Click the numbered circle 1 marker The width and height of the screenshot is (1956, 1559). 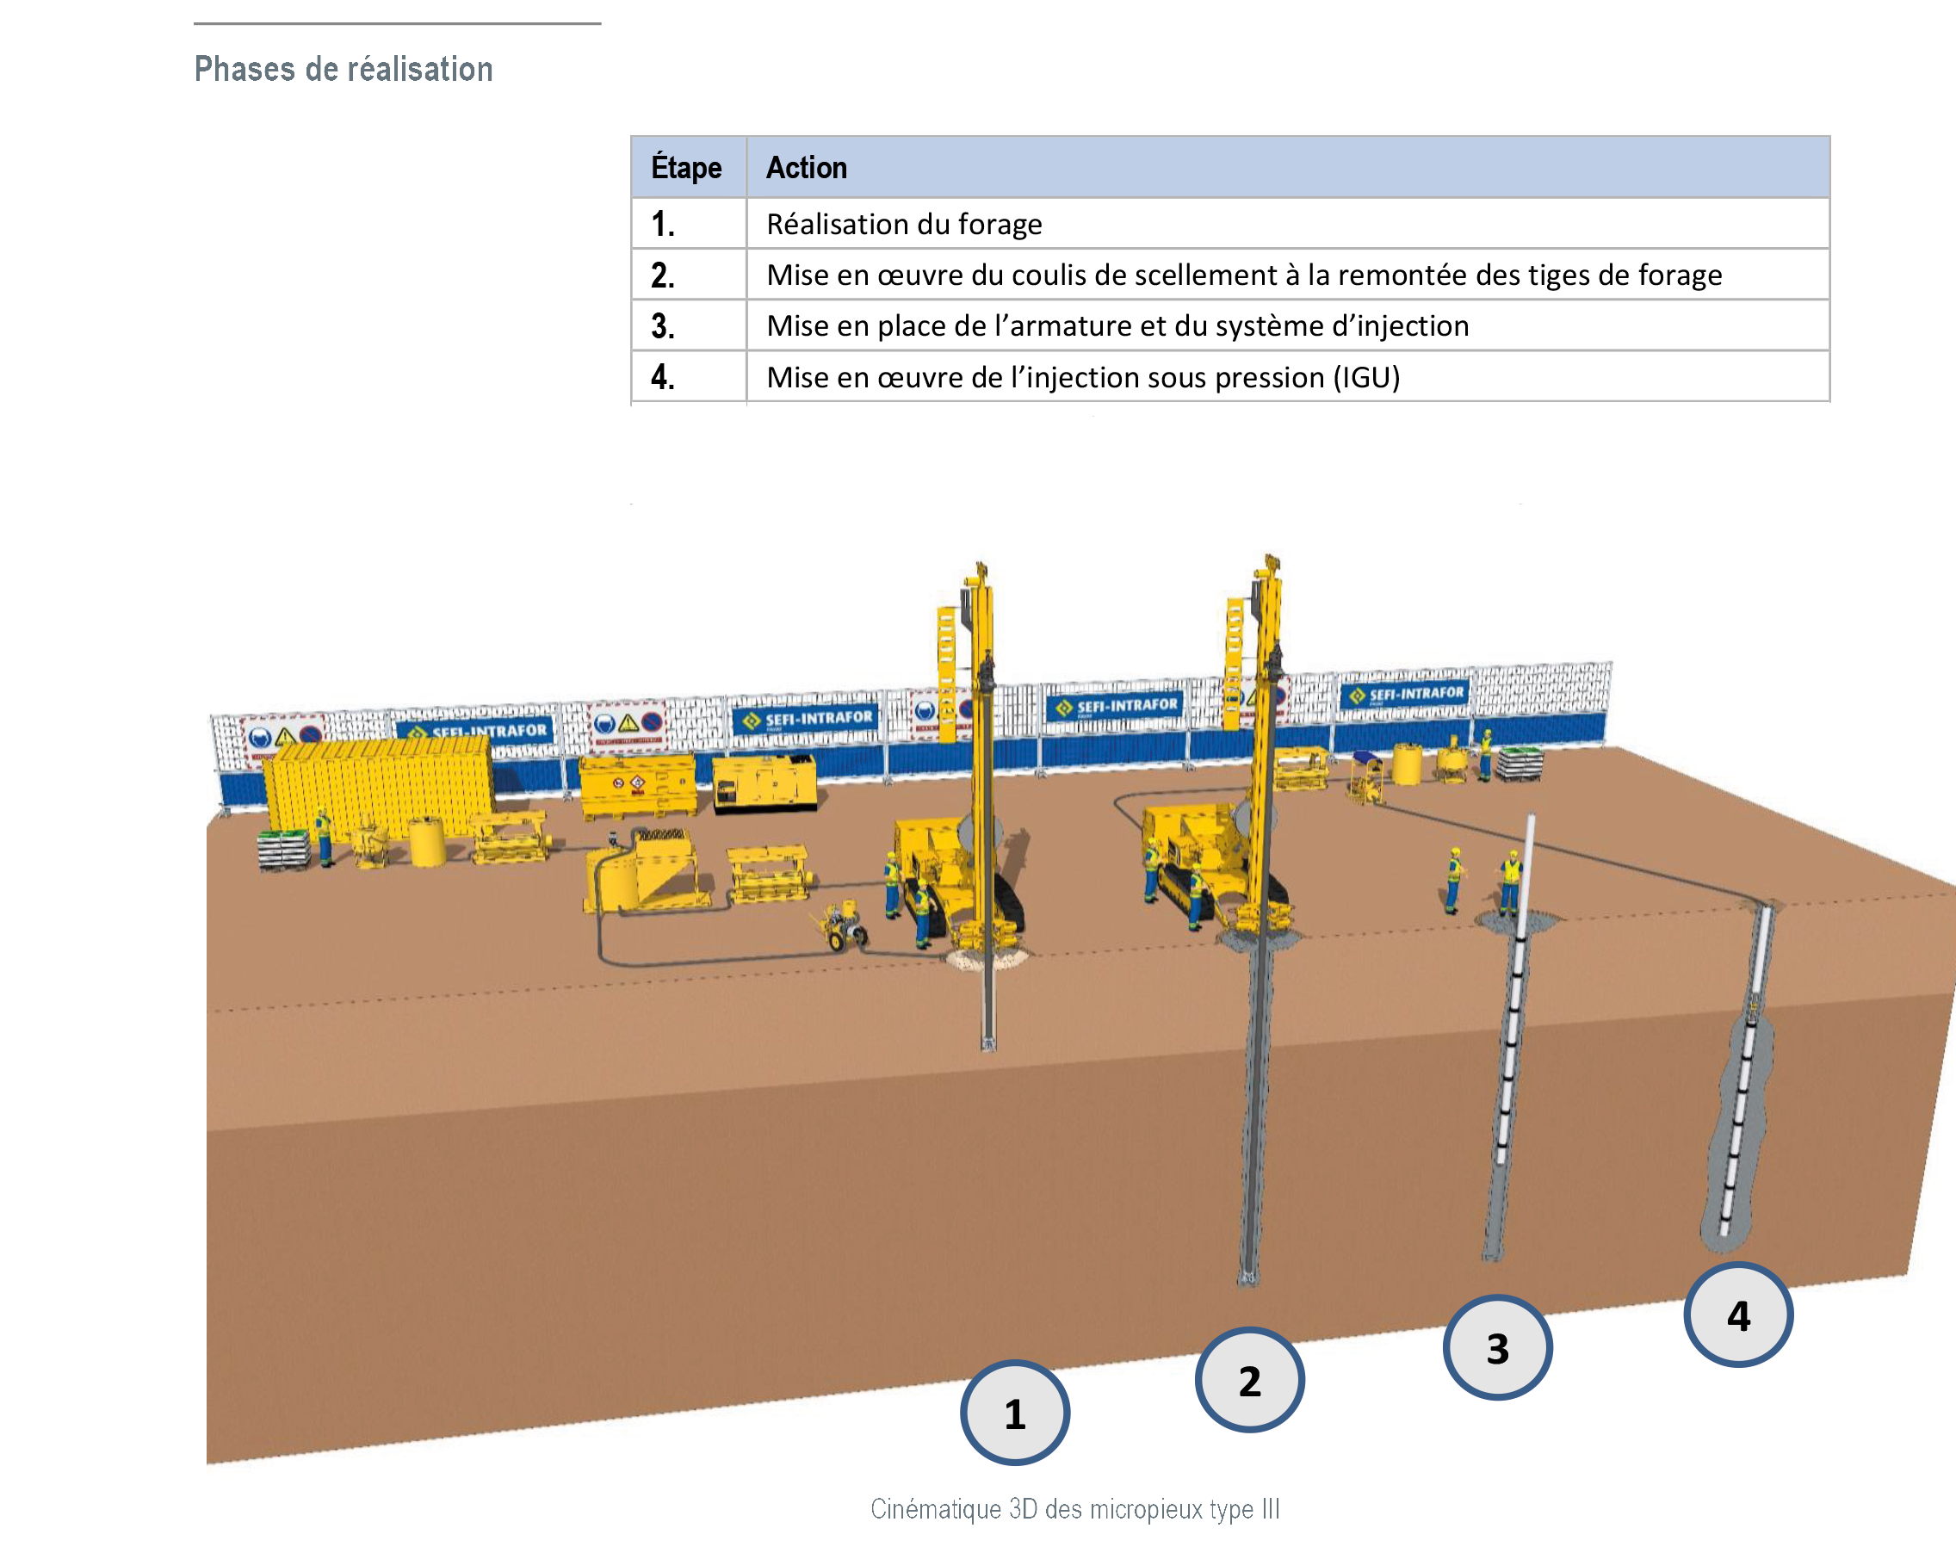(x=1014, y=1412)
